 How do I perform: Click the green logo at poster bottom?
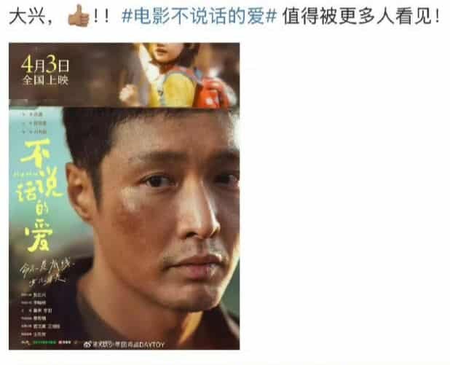[x=44, y=342]
